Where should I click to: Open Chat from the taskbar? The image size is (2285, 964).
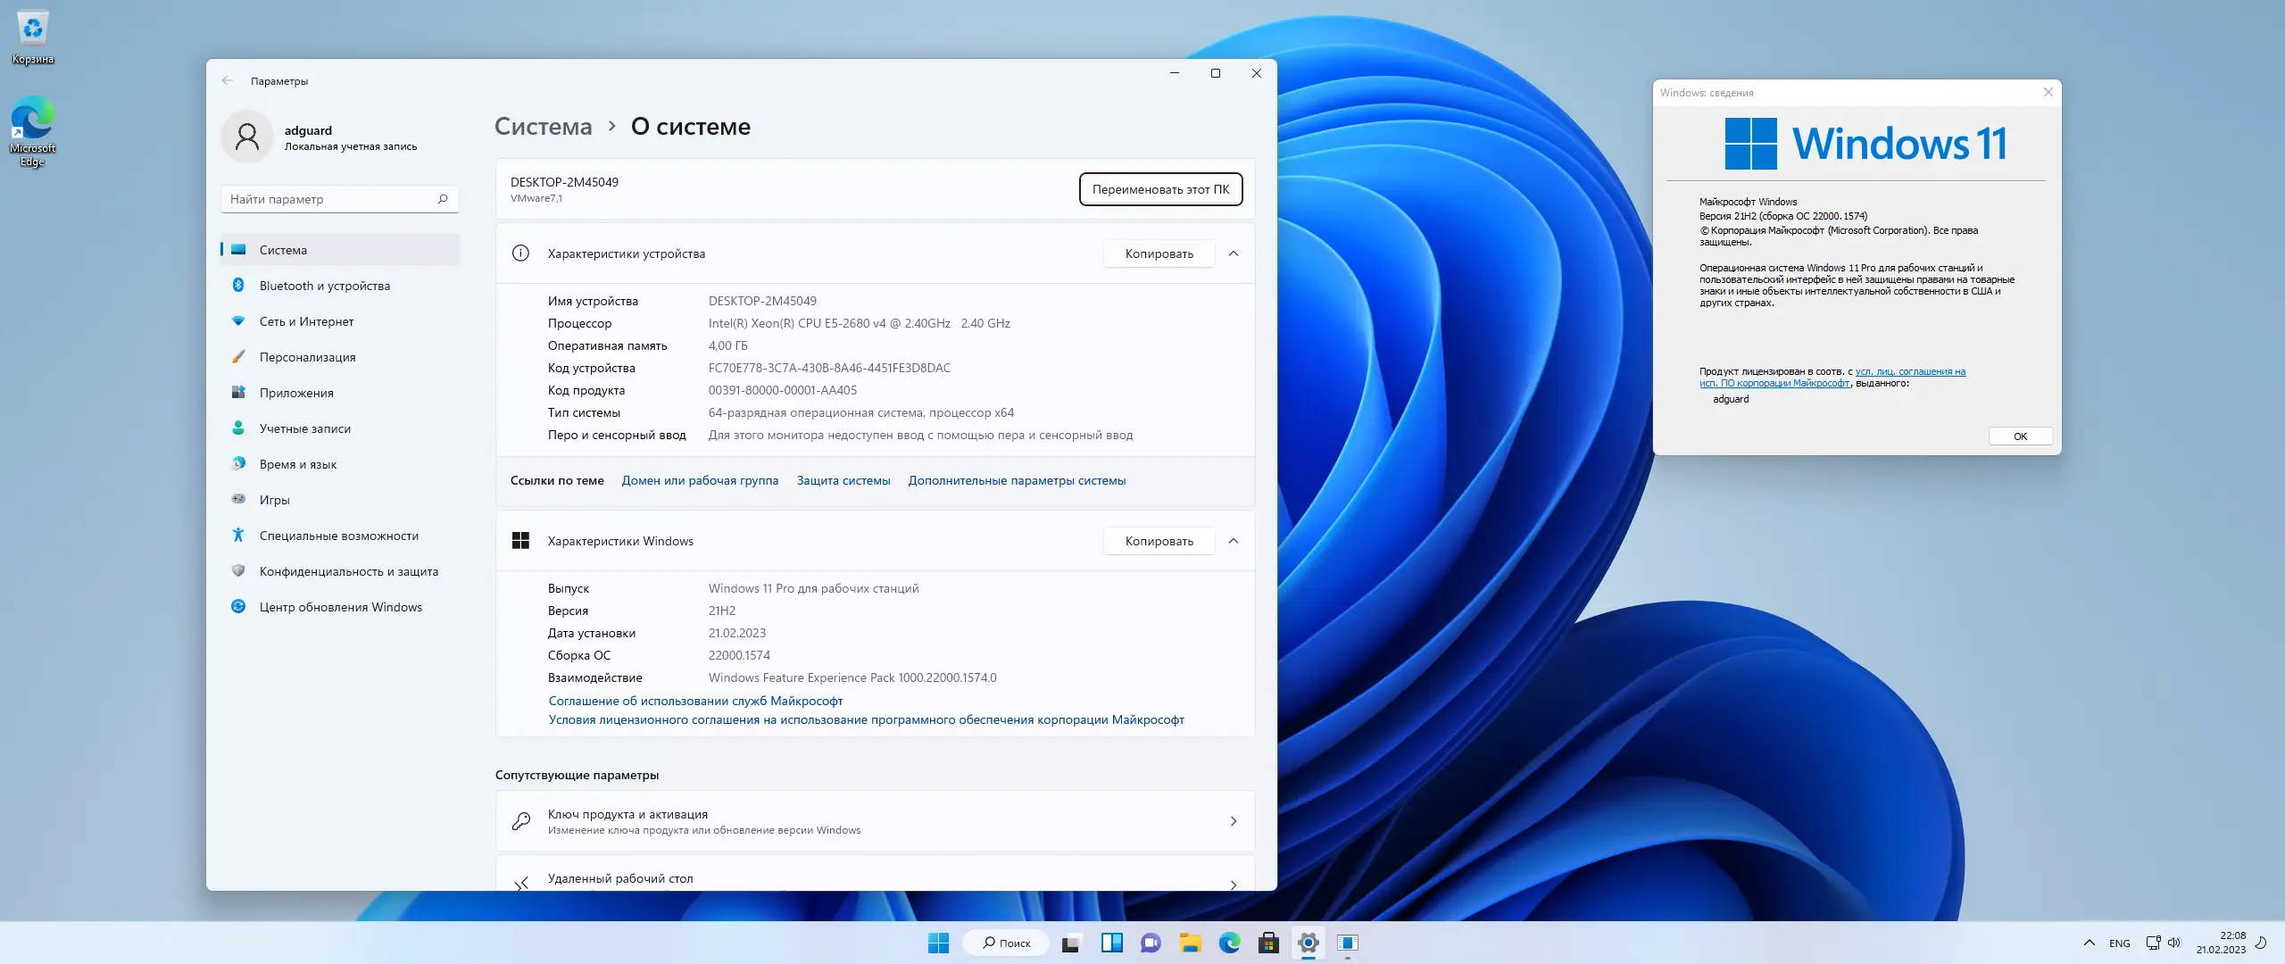point(1151,943)
